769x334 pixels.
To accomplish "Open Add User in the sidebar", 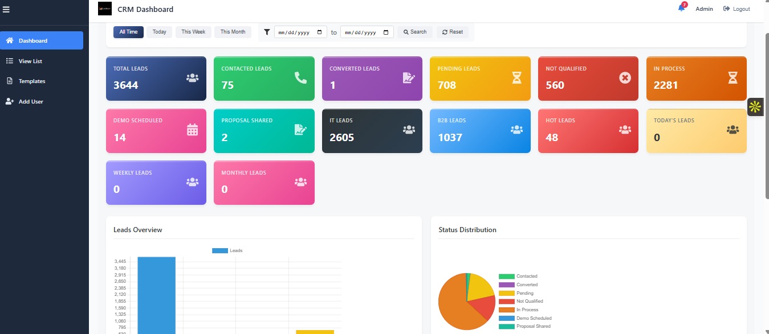I will 42,101.
